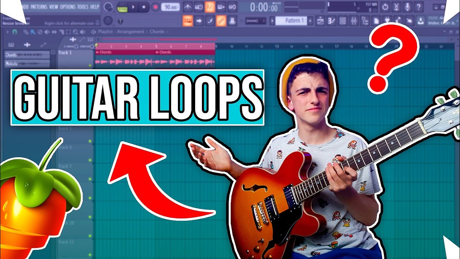Viewport: 460px width, 259px height.
Task: Toggle the STRETCH option
Action: [86, 46]
